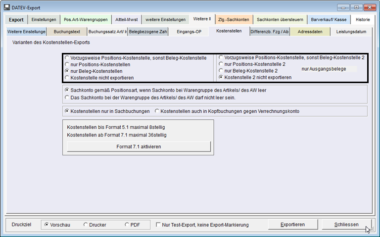Click the Exportieren button
Screen dimensions: 380x237
(x=292, y=225)
